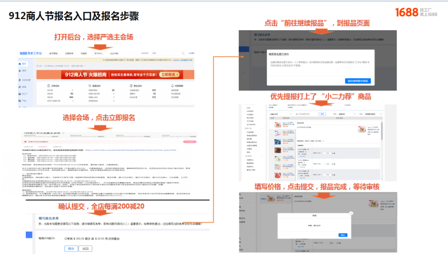
Task: Click the first SKU activity price input
Action: pos(327,153)
